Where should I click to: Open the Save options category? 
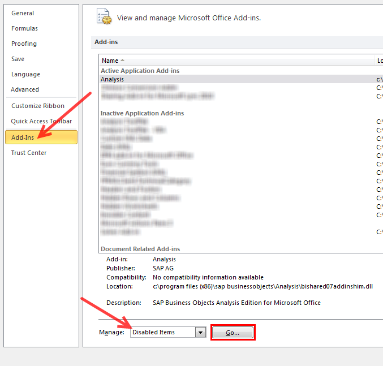click(18, 59)
